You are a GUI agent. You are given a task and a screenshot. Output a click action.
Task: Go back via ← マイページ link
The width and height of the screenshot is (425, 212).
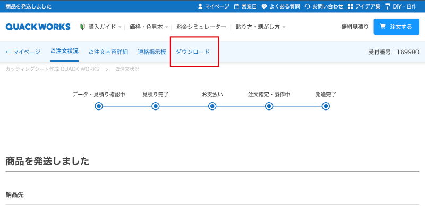click(x=23, y=52)
